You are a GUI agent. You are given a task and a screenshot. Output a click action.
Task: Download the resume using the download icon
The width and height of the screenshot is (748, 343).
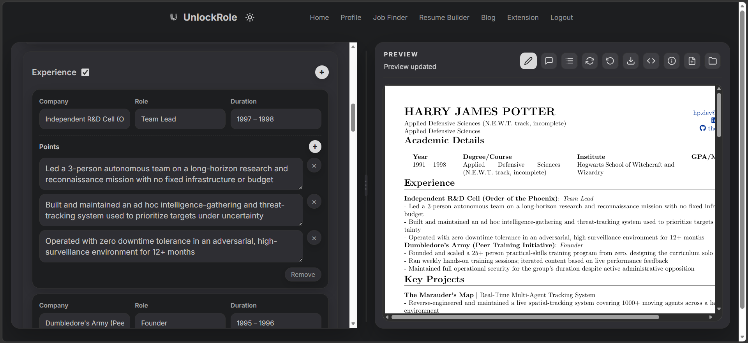coord(631,61)
